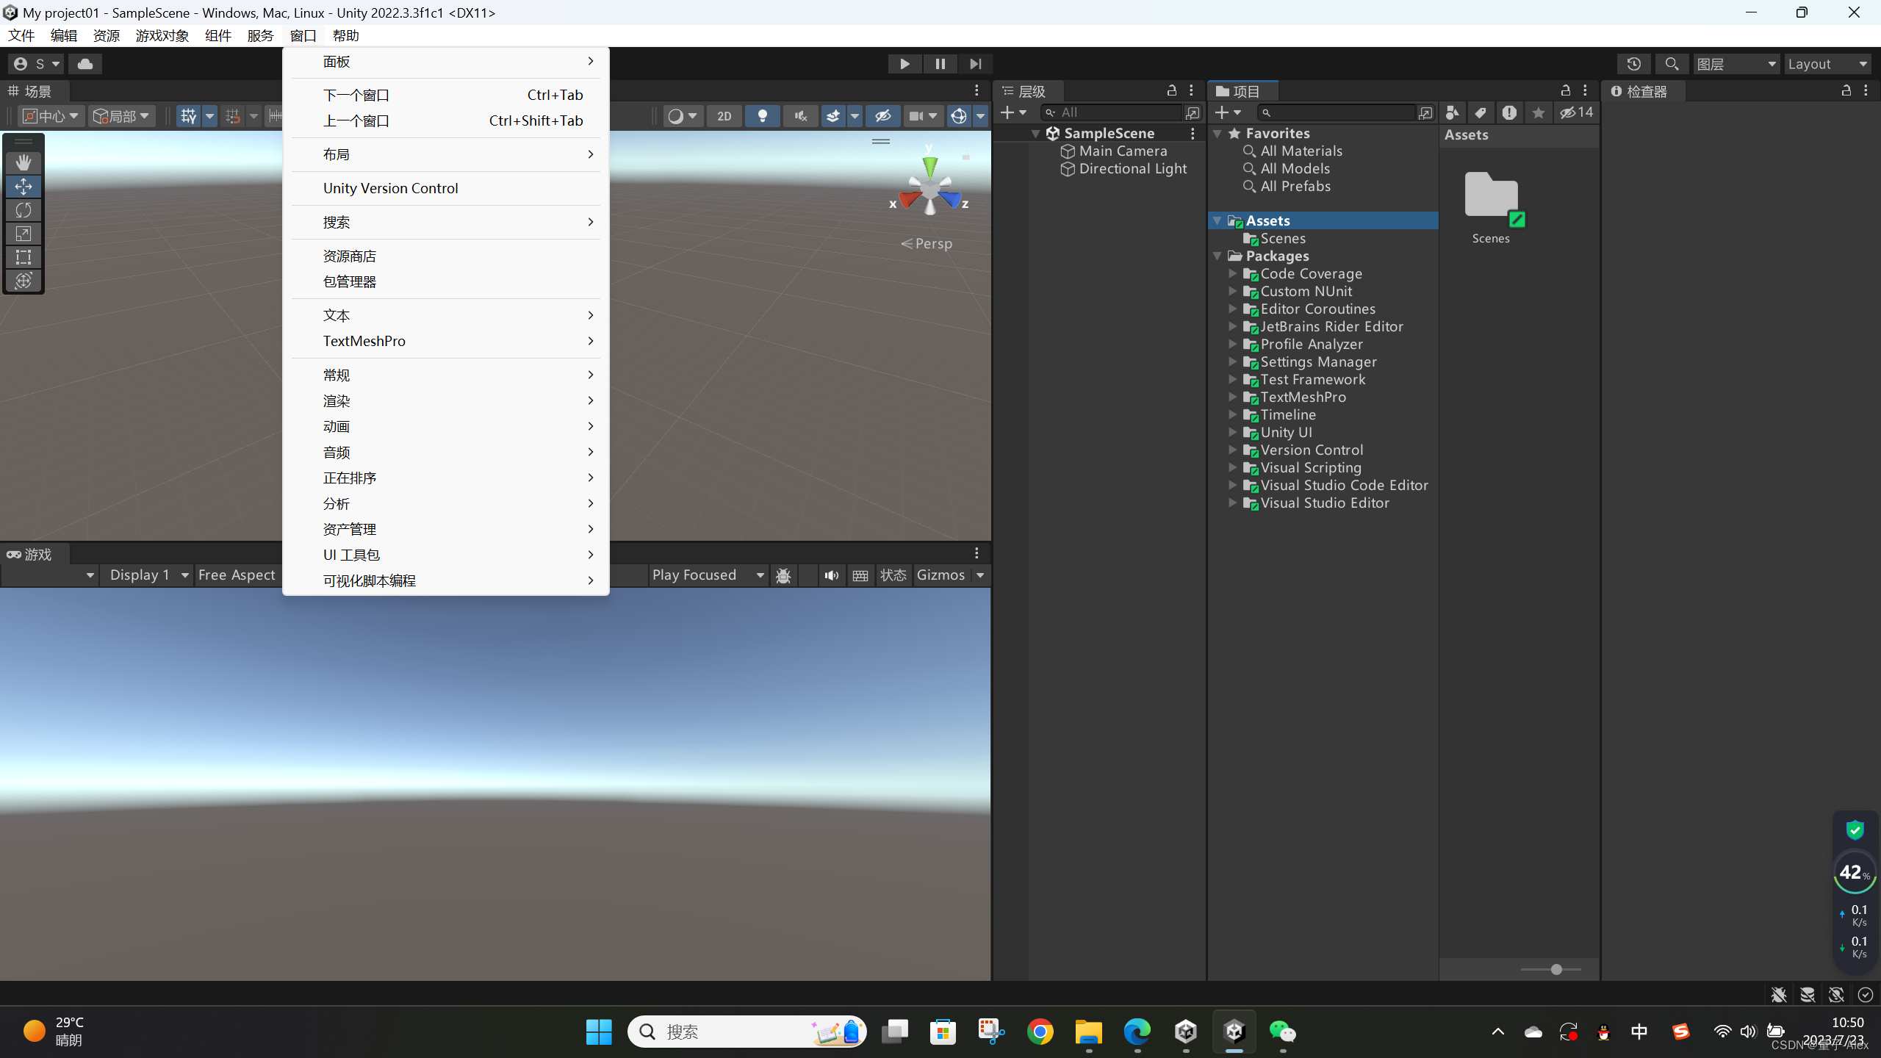Select the Rect transform tool
Screen dimensions: 1881x1058
[x=24, y=257]
